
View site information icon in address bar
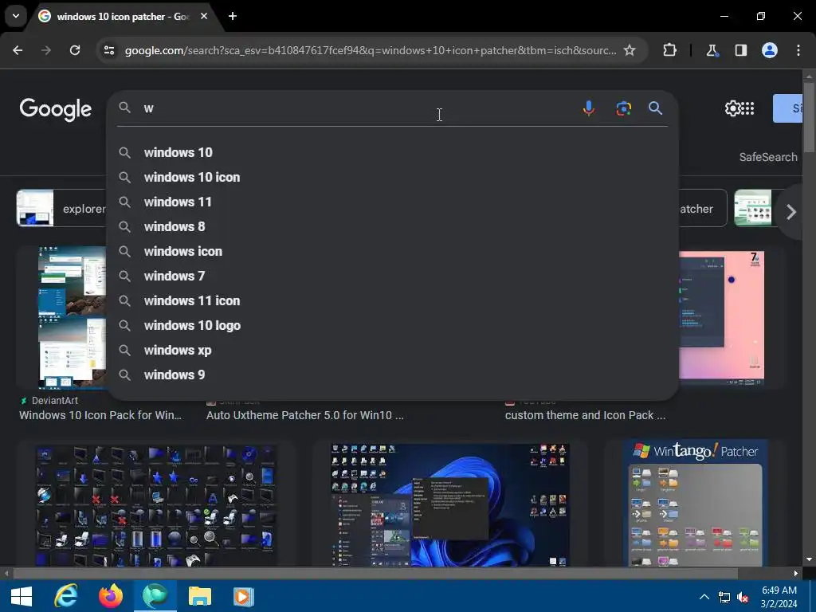pos(109,50)
